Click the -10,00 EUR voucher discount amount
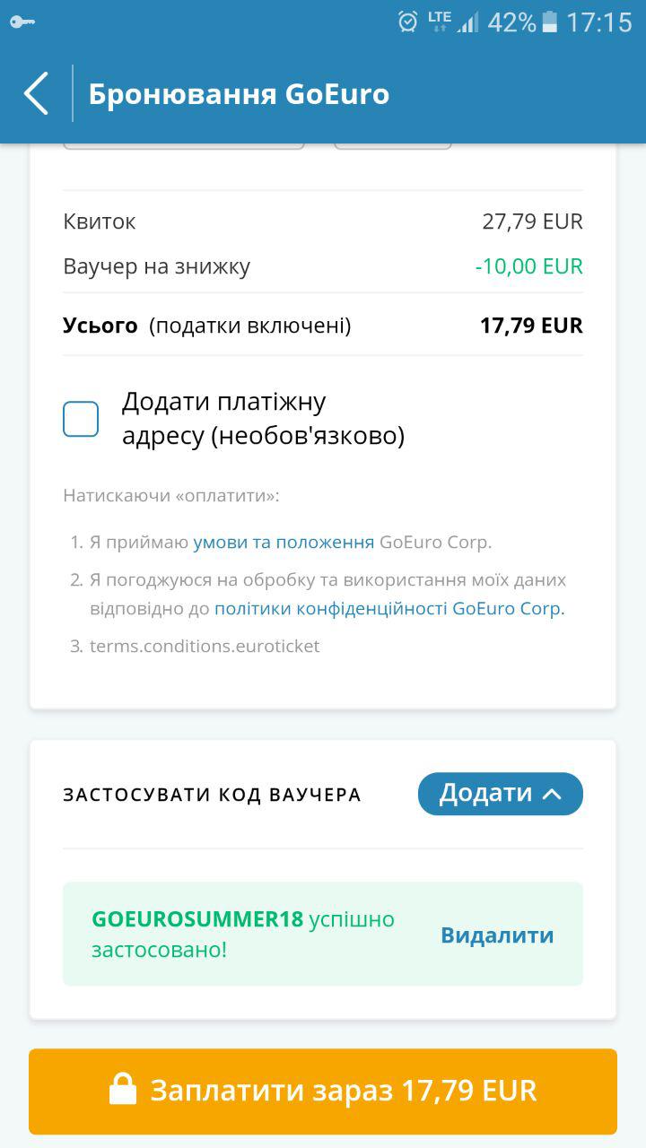This screenshot has height=1148, width=646. [529, 266]
